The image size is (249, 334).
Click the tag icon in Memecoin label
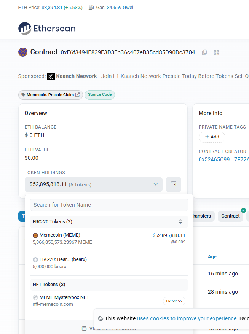(x=23, y=95)
